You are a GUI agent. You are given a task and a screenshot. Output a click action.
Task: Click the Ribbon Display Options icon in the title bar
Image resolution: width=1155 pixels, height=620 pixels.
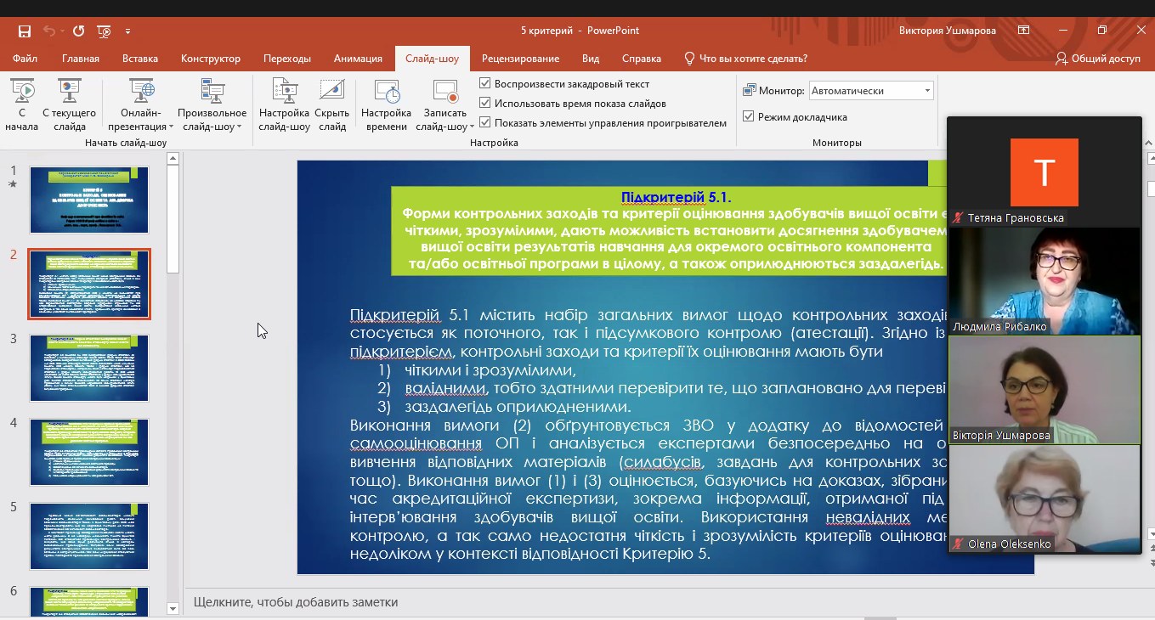coord(1024,31)
